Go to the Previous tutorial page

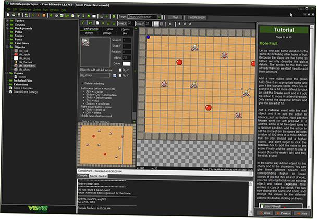[283, 213]
